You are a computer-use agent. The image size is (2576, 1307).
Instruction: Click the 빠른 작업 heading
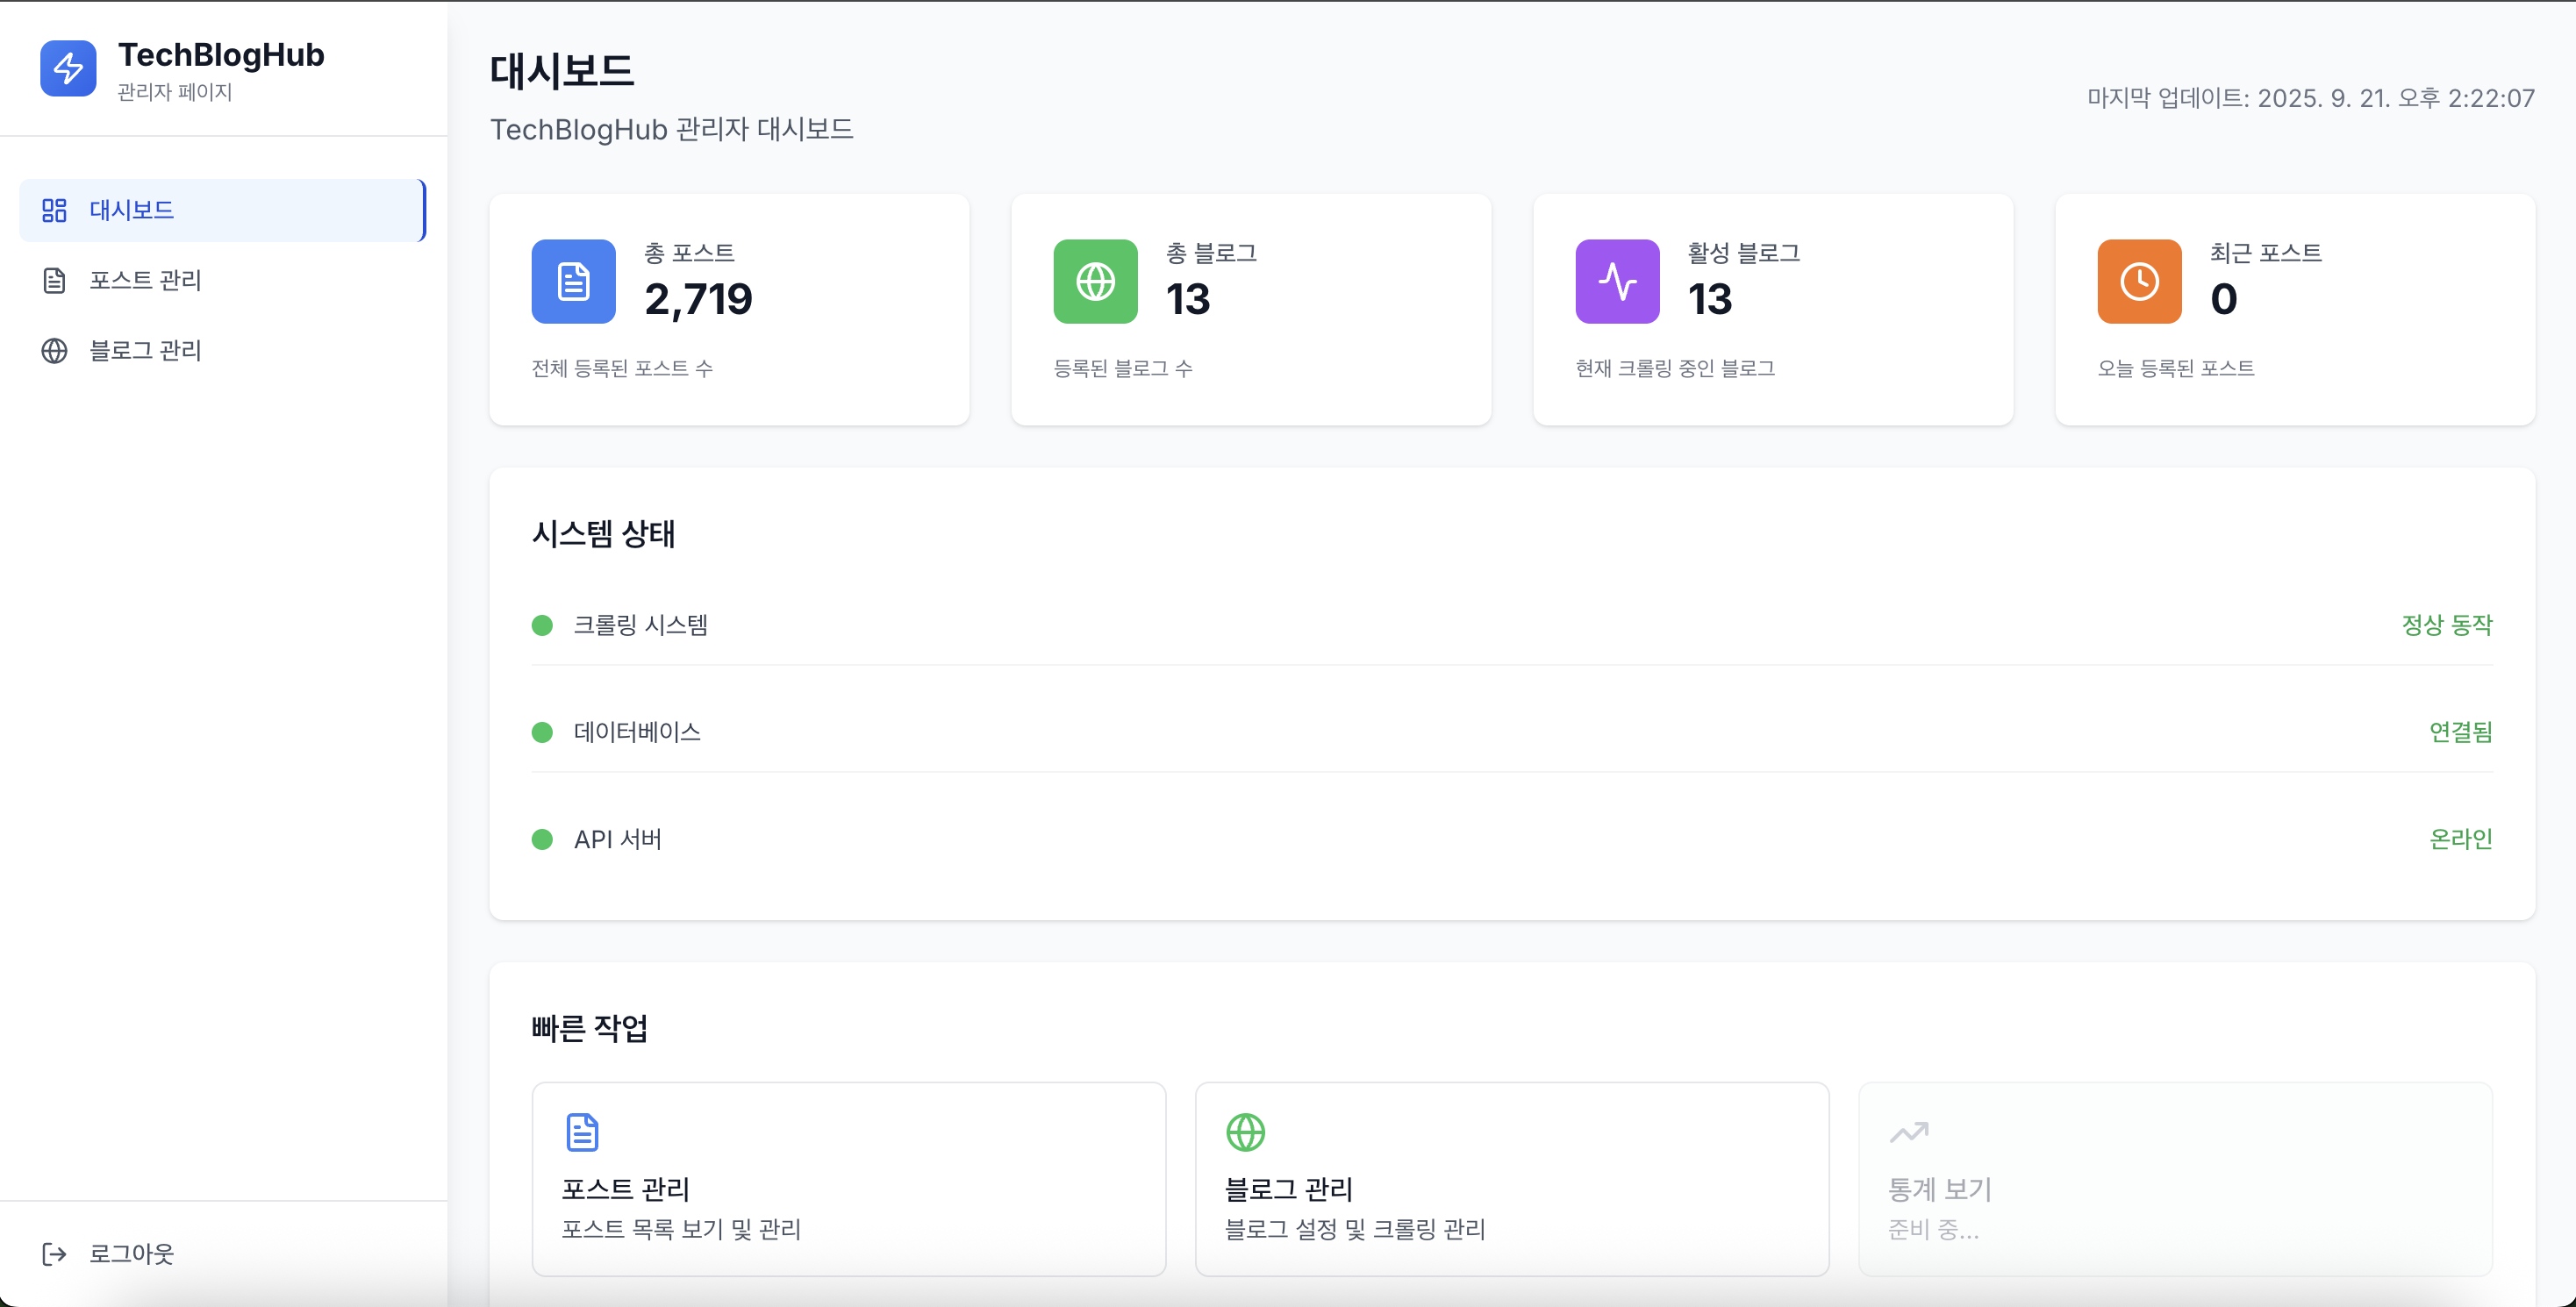pos(589,1028)
